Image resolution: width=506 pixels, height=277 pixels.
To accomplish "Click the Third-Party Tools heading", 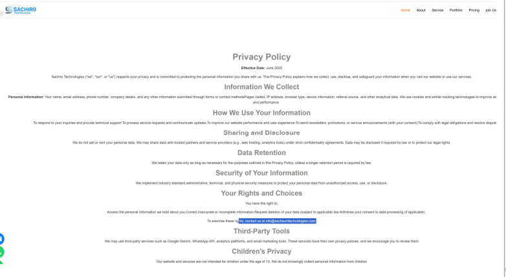I will [x=261, y=231].
